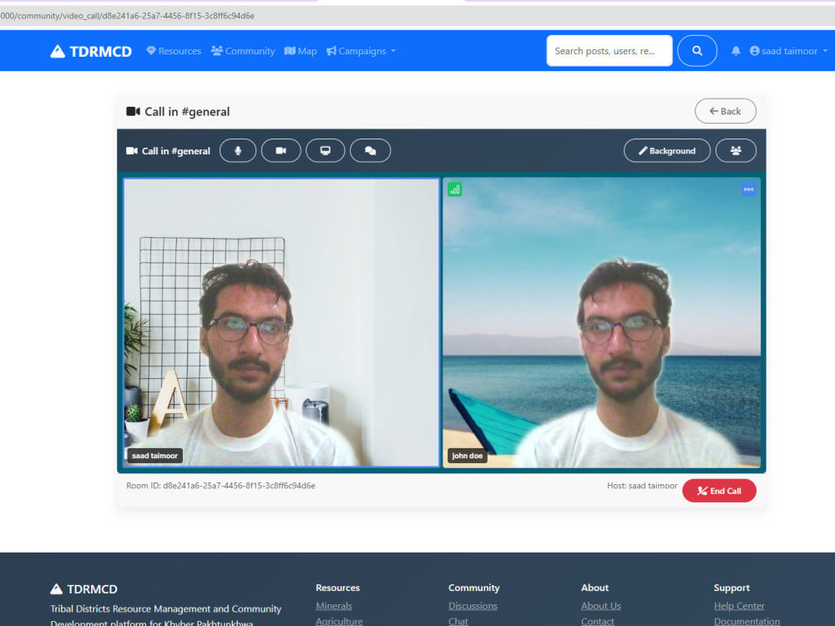Open Minerals footer link
835x626 pixels.
coord(334,606)
